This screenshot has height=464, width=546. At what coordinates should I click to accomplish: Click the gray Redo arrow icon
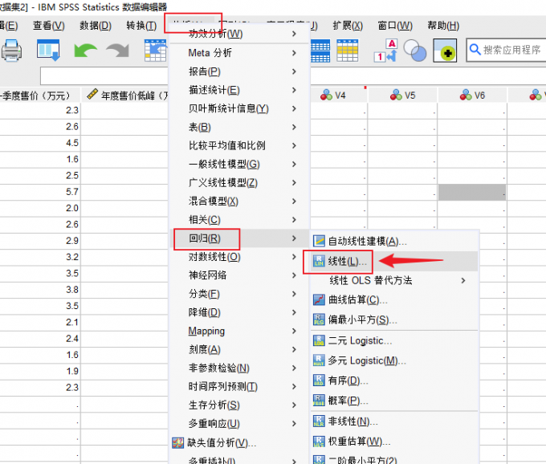117,51
